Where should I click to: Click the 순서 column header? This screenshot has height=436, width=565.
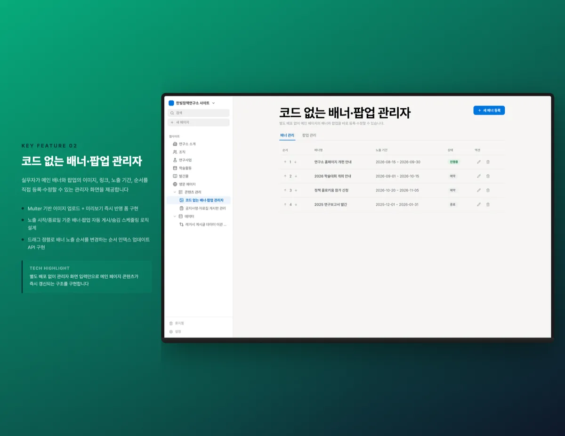[x=285, y=150]
